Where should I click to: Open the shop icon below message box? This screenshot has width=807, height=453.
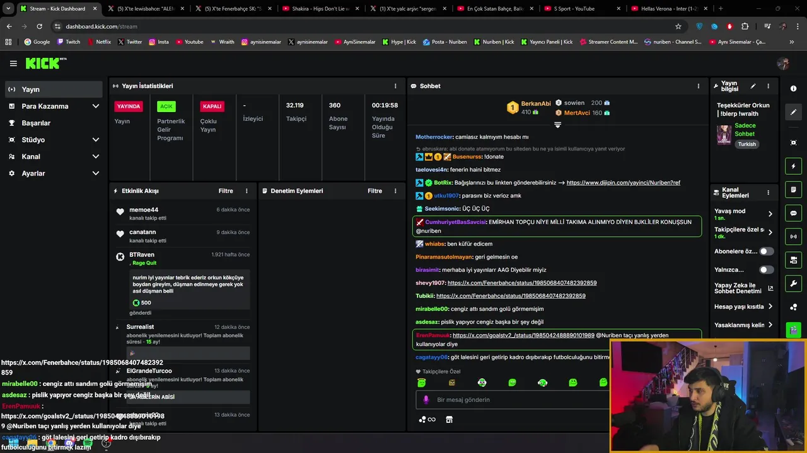pyautogui.click(x=449, y=420)
